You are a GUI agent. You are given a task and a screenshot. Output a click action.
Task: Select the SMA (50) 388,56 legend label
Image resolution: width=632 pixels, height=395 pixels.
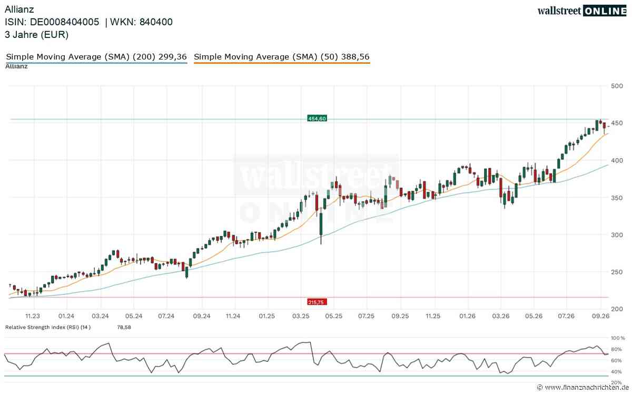282,56
